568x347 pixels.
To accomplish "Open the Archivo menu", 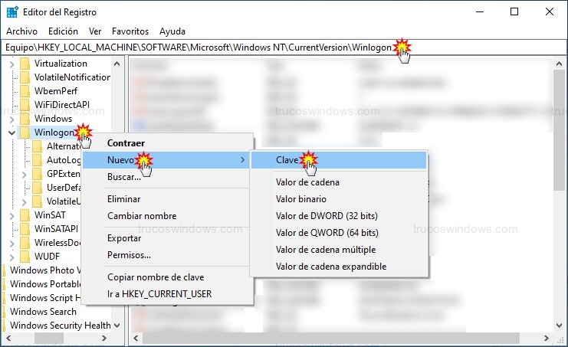I will pyautogui.click(x=21, y=31).
